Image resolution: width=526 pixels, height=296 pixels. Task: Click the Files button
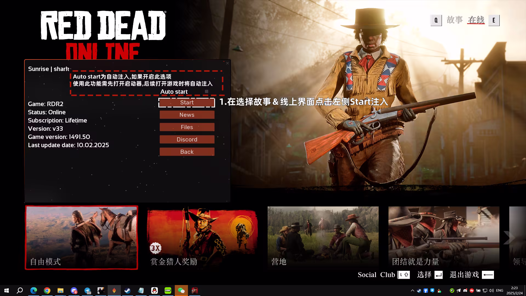[187, 127]
